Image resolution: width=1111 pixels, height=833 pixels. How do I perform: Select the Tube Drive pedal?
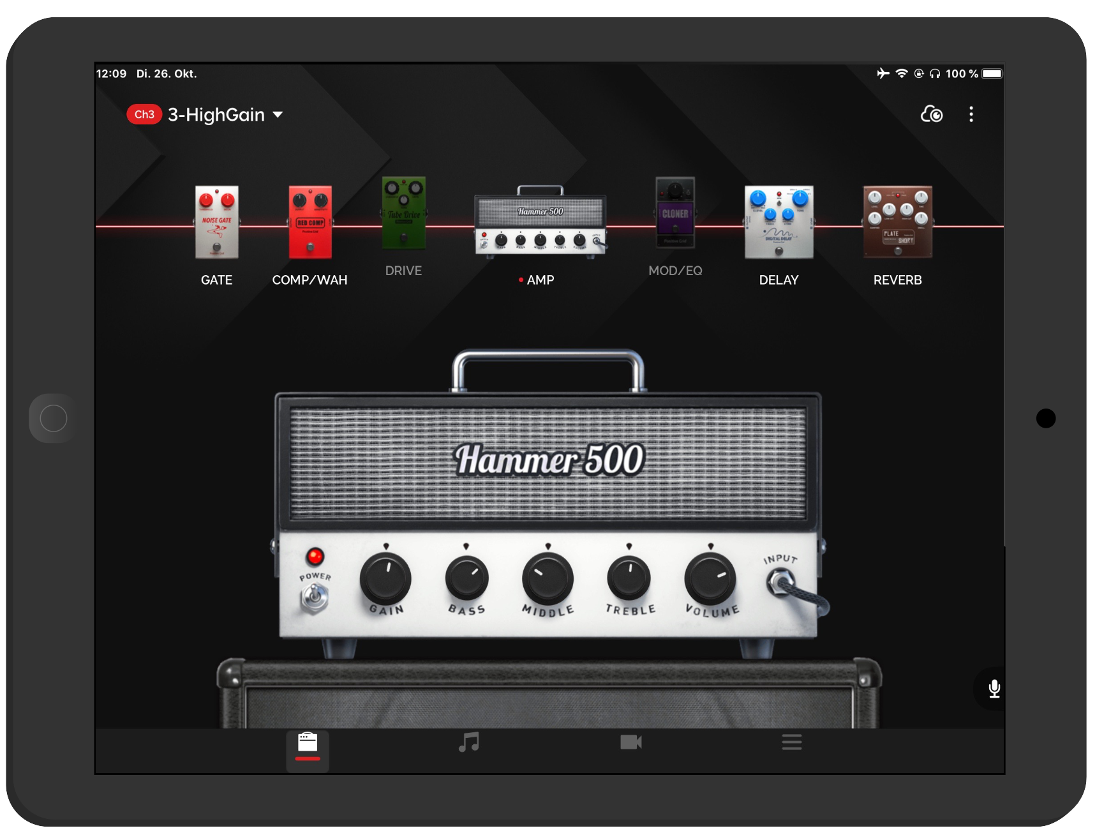403,213
